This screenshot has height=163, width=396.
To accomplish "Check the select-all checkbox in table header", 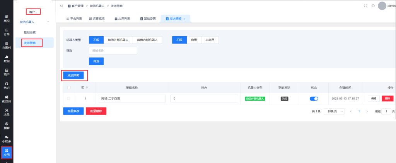I will pyautogui.click(x=69, y=88).
